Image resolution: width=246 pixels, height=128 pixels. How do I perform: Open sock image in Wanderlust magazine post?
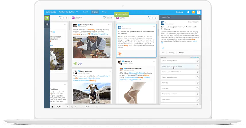point(135,93)
